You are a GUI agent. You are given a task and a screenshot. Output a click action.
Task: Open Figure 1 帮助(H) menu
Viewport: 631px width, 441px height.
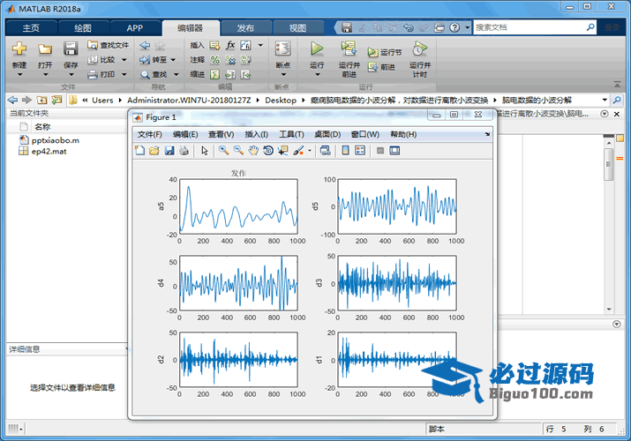point(403,134)
